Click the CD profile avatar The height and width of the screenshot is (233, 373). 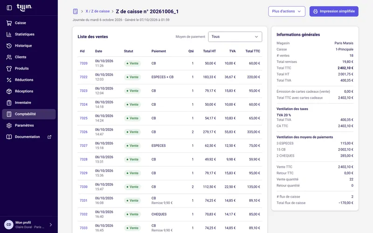[9, 225]
